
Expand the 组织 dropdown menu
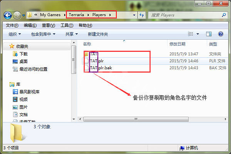(x=15, y=34)
